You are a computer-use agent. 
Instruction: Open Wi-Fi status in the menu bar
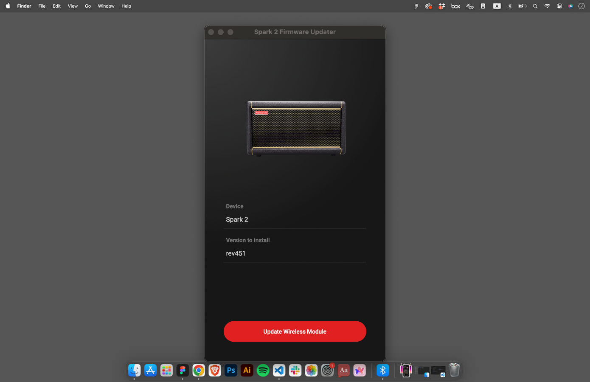click(x=547, y=6)
